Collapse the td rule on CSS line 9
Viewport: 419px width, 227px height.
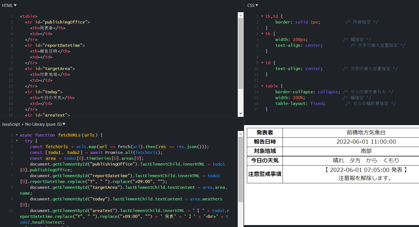tap(262, 63)
